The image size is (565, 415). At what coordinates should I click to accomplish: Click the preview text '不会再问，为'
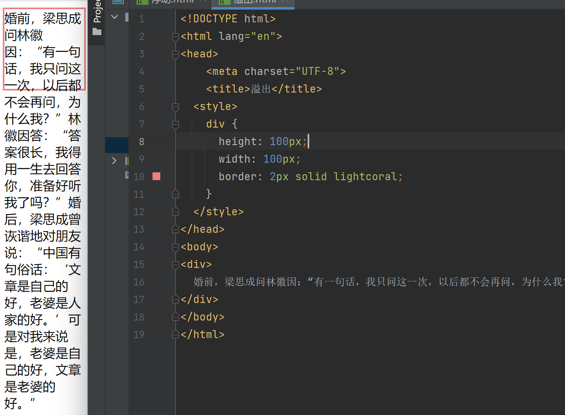[43, 102]
